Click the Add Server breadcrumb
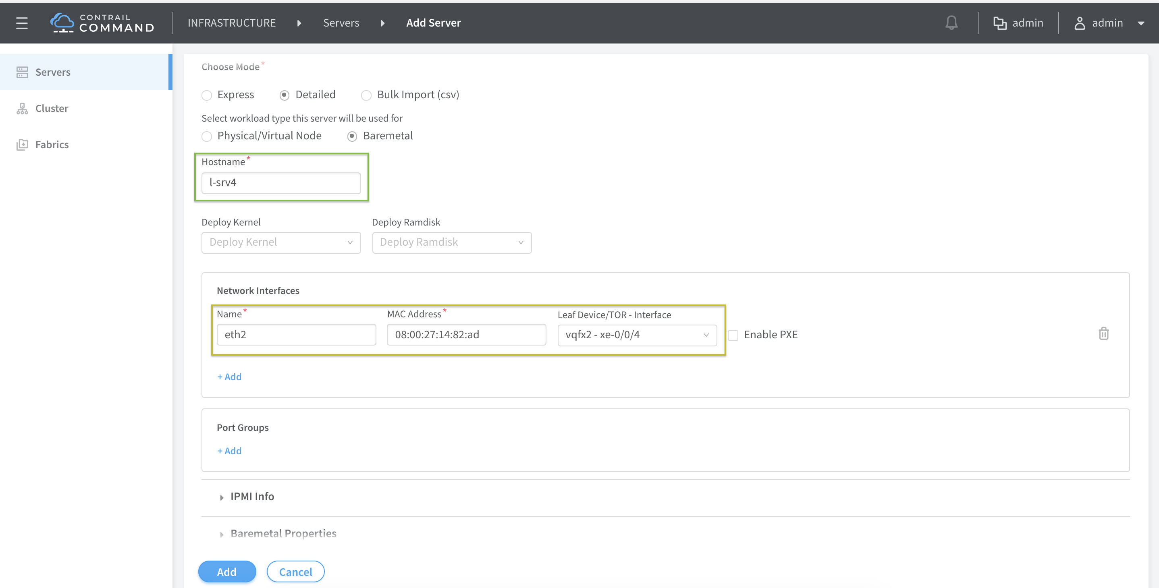The image size is (1159, 588). pyautogui.click(x=433, y=23)
